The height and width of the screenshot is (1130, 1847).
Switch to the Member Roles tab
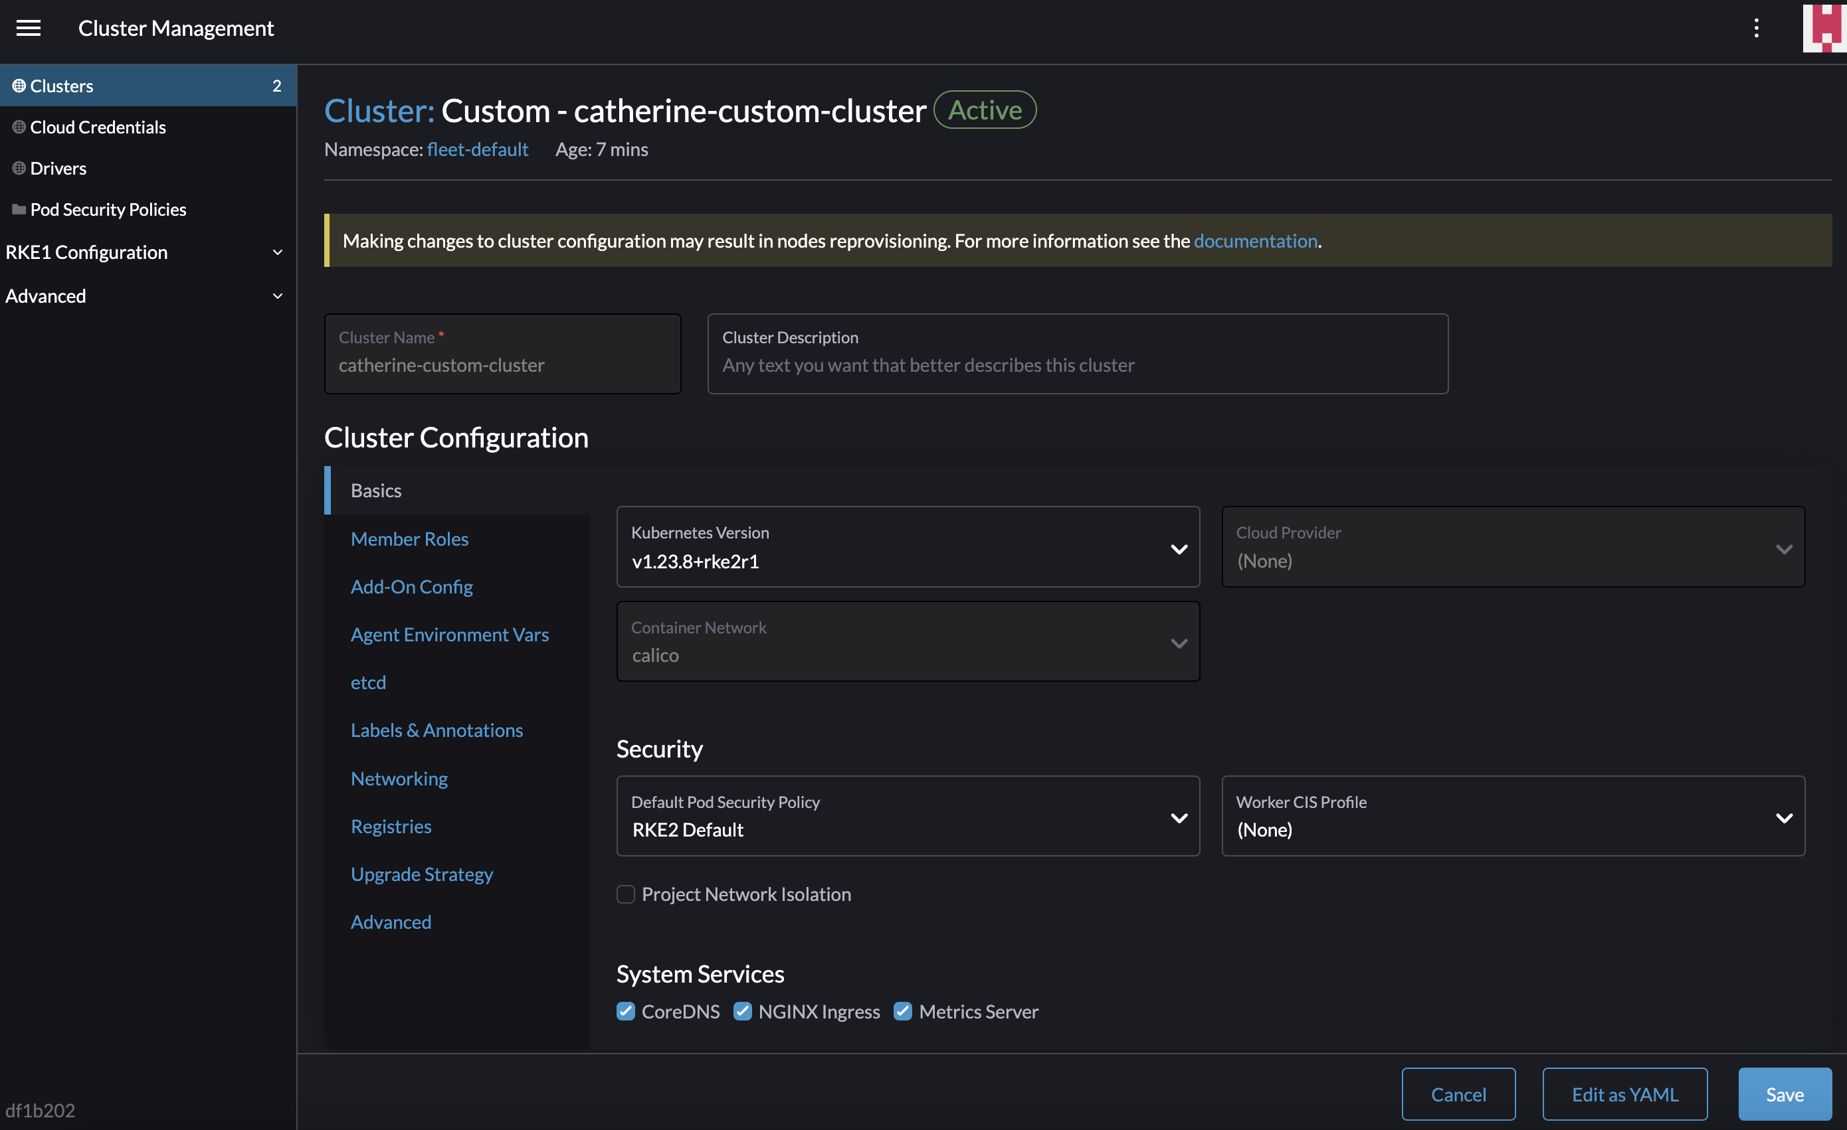(x=409, y=538)
